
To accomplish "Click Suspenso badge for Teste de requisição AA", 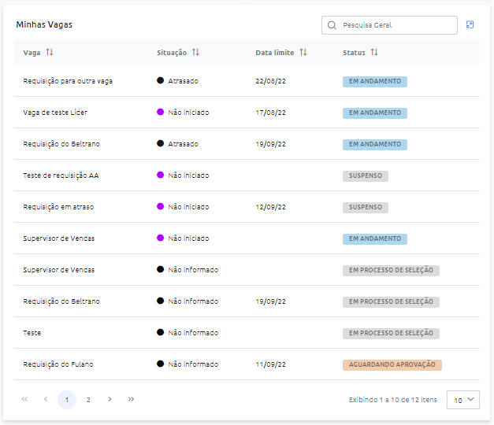I will [365, 176].
